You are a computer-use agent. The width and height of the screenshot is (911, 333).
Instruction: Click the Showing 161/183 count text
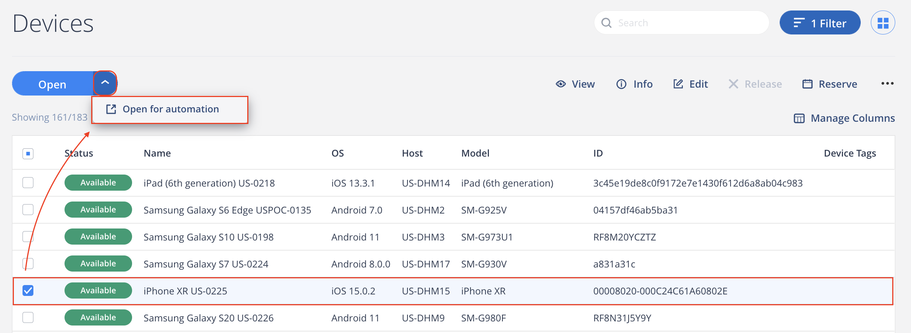(x=50, y=117)
